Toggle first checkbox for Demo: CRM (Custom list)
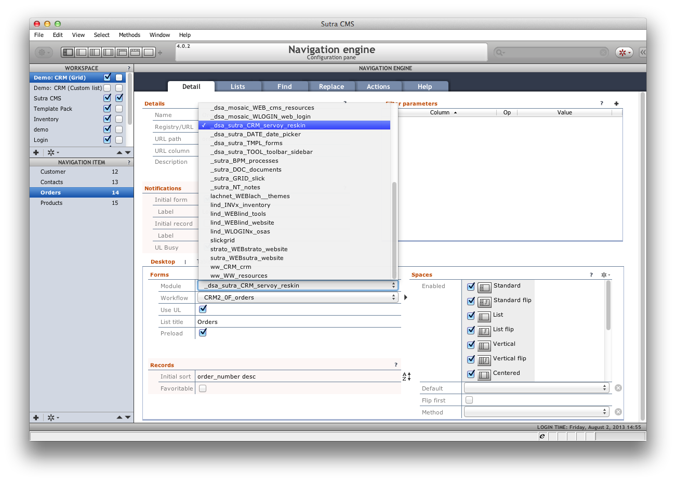676x482 pixels. 107,88
